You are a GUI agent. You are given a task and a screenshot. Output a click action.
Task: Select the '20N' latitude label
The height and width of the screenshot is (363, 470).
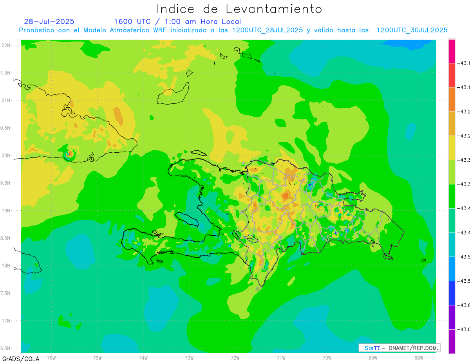click(7, 155)
